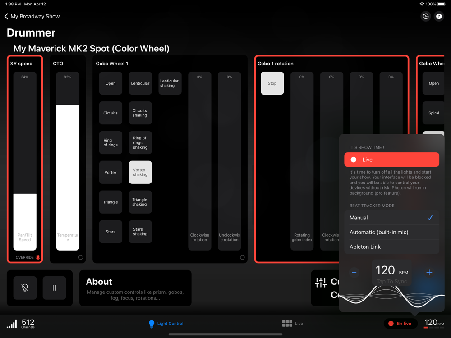Image resolution: width=451 pixels, height=338 pixels.
Task: Toggle the CTO override circle
Action: (x=81, y=257)
